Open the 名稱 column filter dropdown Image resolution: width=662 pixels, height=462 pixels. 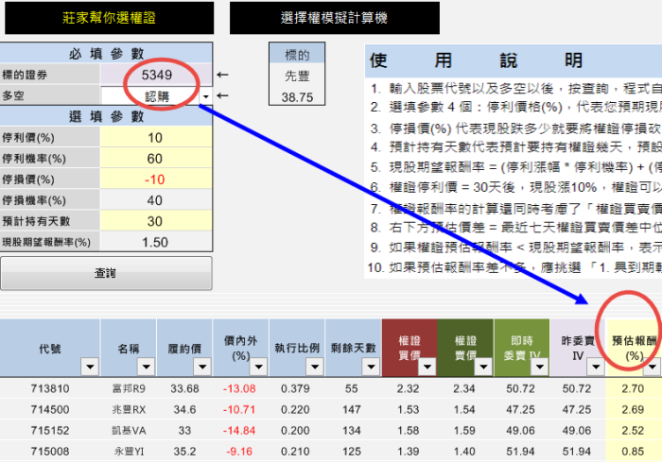146,367
